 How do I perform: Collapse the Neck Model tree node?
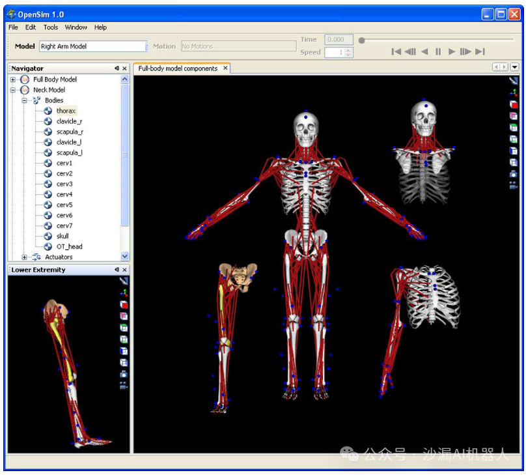pyautogui.click(x=13, y=90)
